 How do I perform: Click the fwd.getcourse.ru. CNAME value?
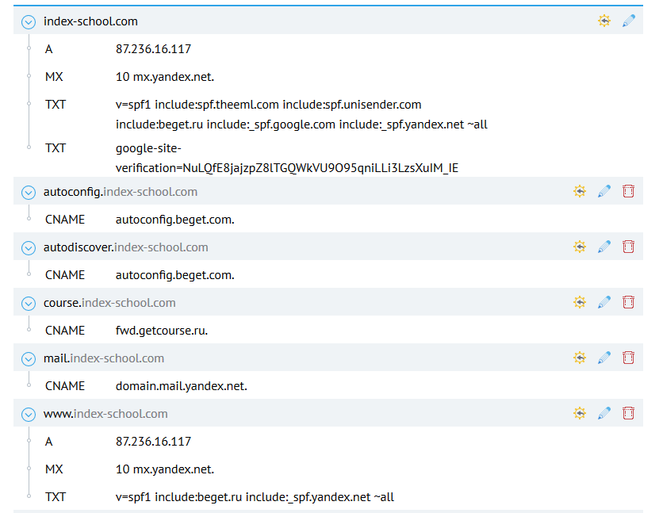pos(162,331)
